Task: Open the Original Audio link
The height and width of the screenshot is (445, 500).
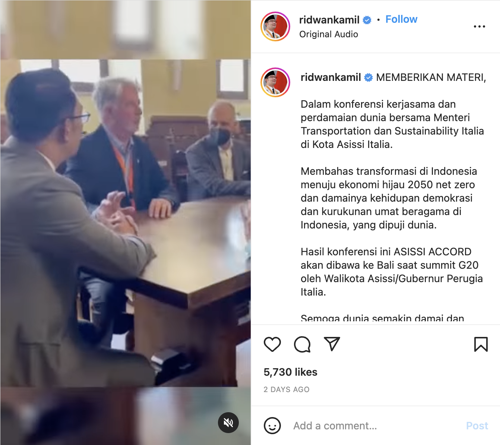Action: pos(329,34)
